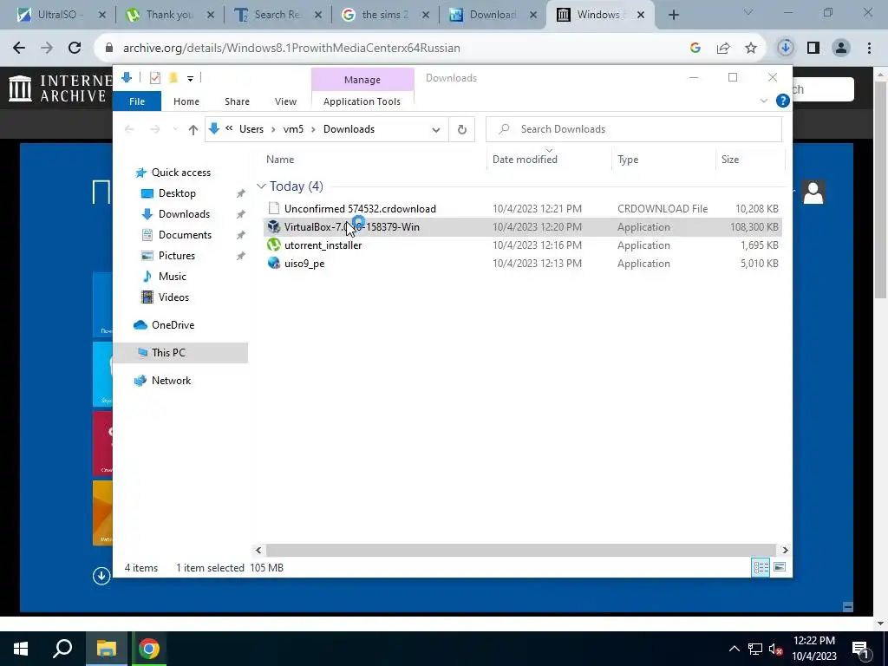Unpin Desktop using its pin icon
This screenshot has width=888, height=666.
click(x=241, y=193)
